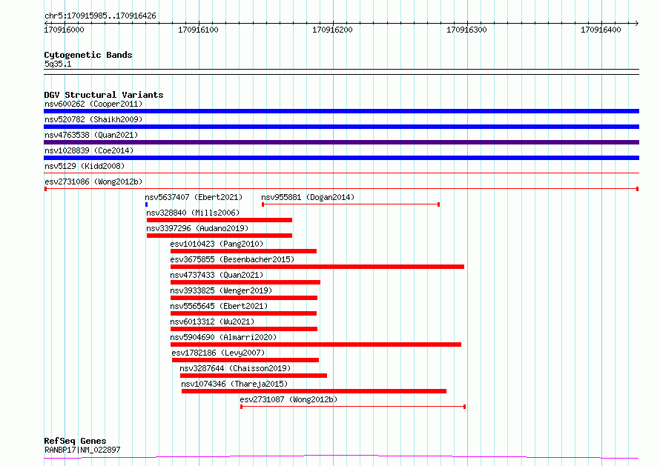The image size is (660, 466).
Task: Open esv3675855 (Besenbacher2015) label
Action: (x=232, y=259)
